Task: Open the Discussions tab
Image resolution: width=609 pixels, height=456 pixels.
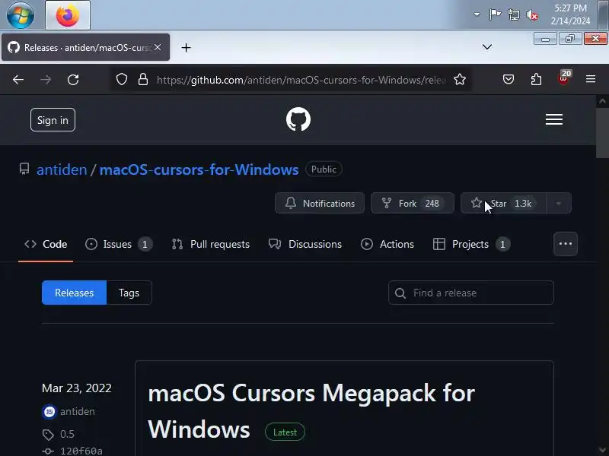Action: tap(305, 244)
